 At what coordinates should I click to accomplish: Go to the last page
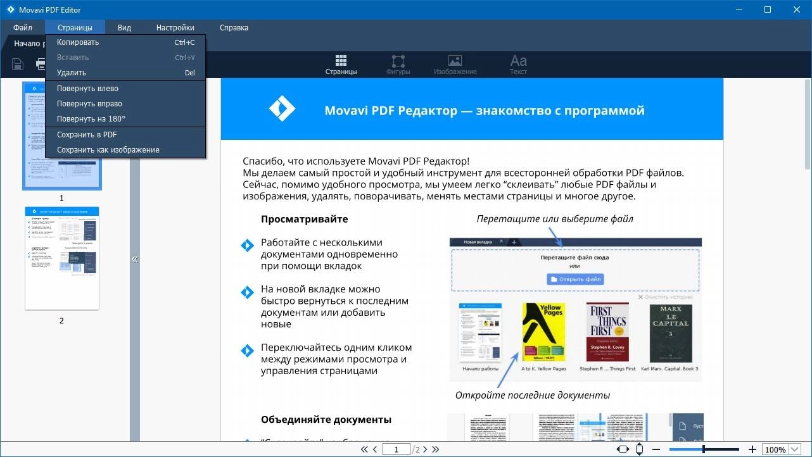point(435,449)
